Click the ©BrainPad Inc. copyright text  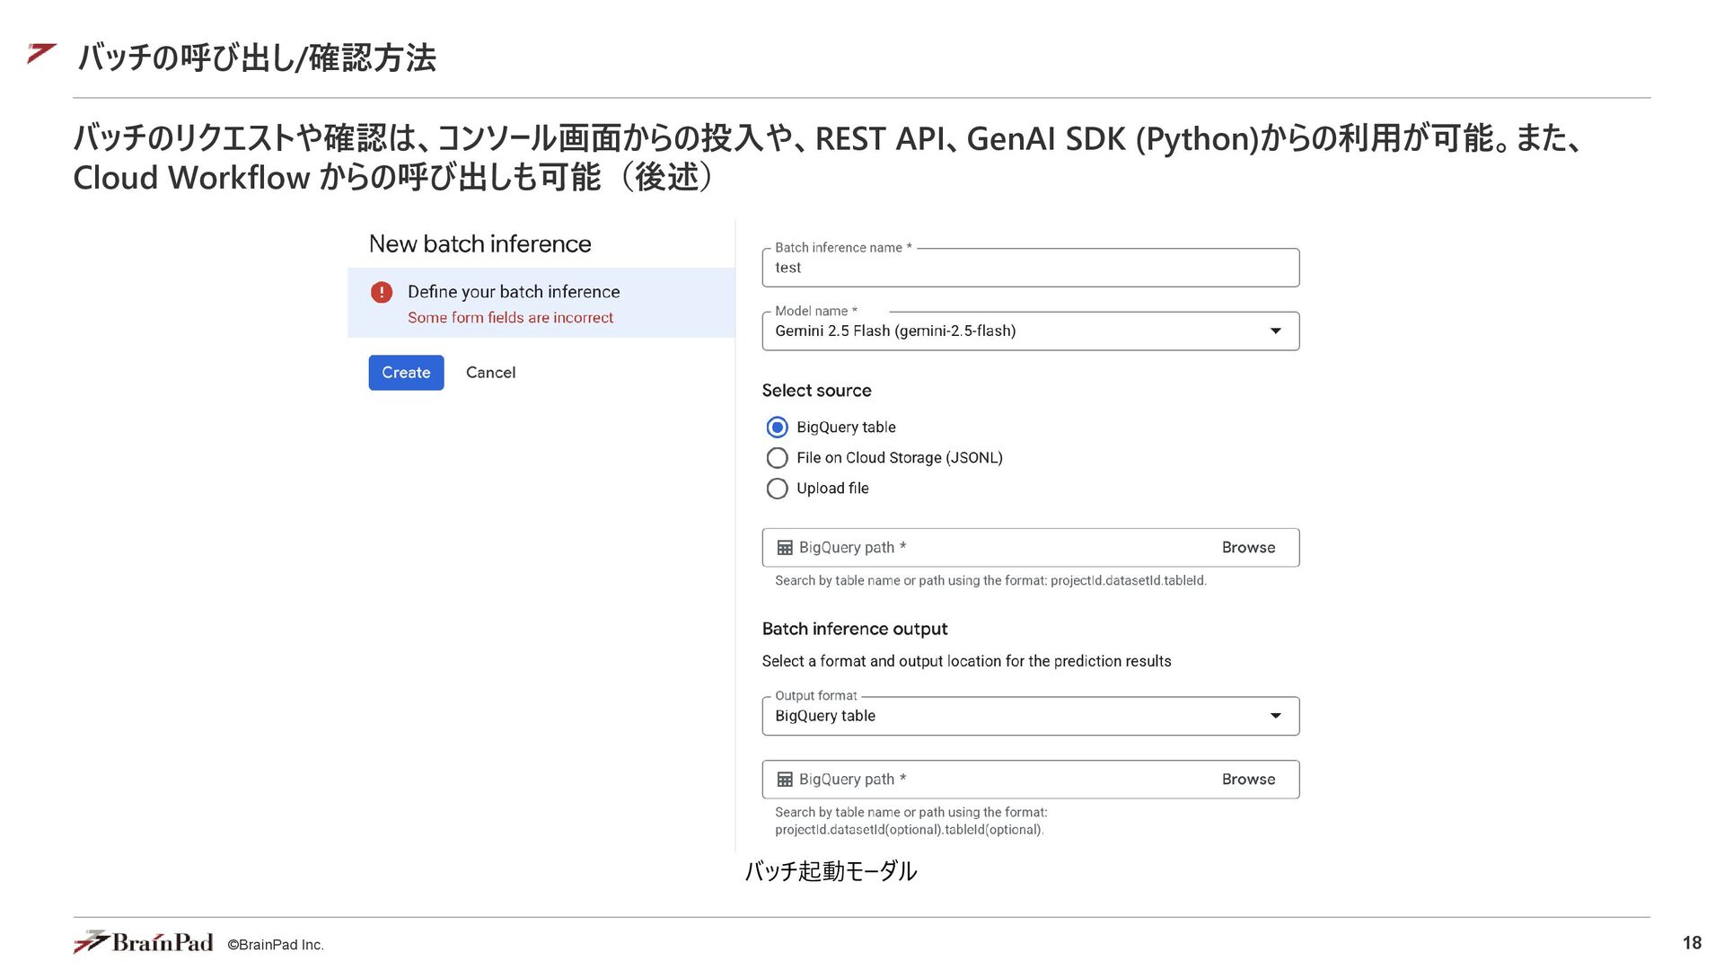click(276, 945)
